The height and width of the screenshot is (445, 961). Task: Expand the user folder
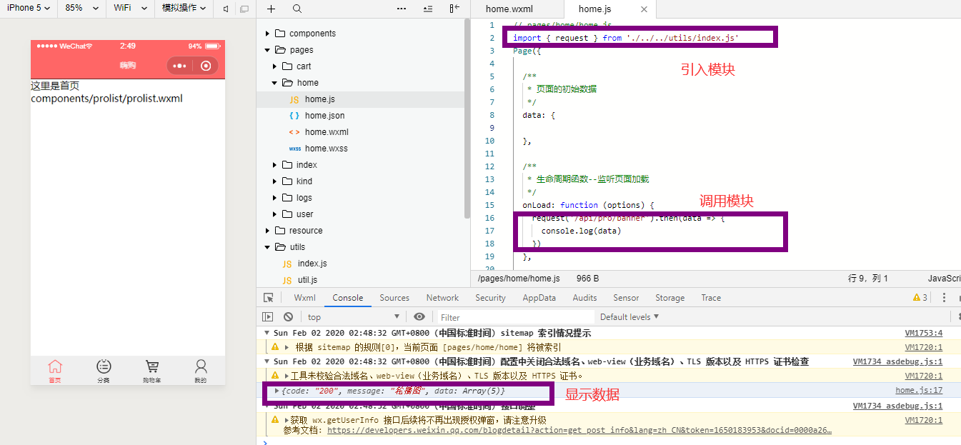coord(275,214)
